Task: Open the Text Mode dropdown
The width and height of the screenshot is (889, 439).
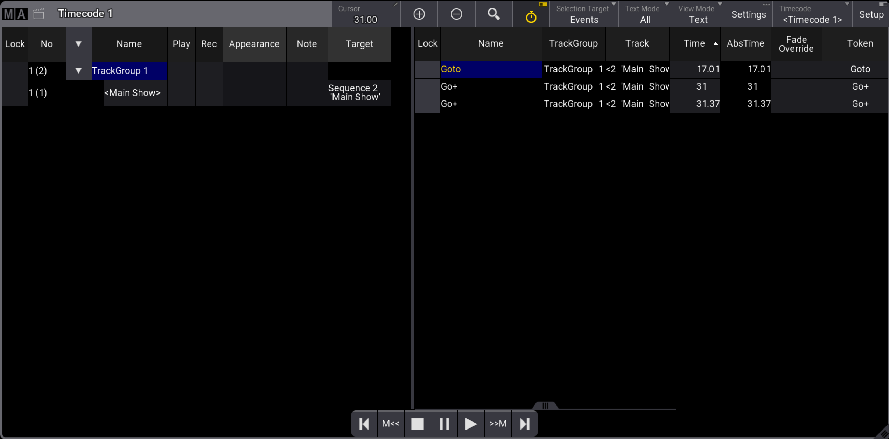Action: [x=645, y=14]
